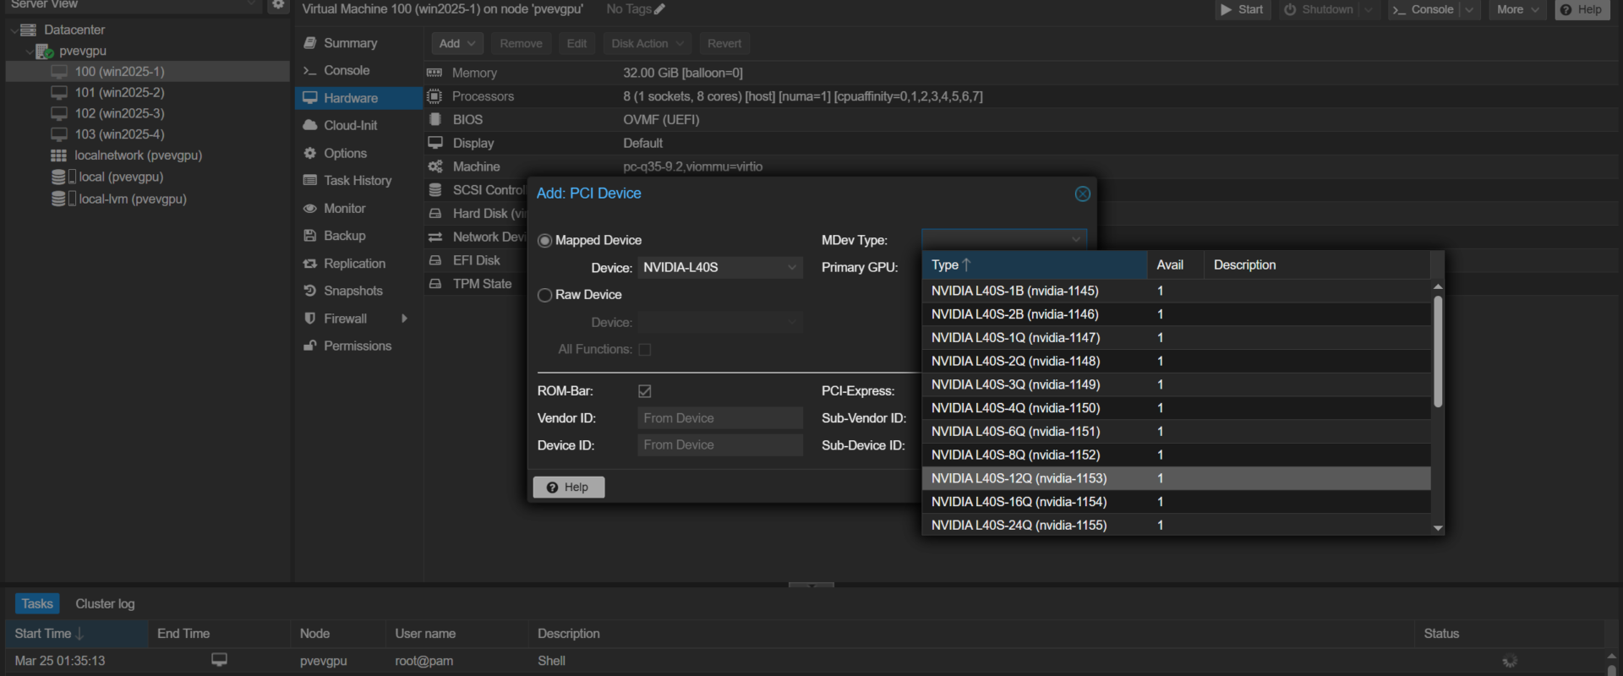1623x676 pixels.
Task: Click the Processors row CPU icon
Action: pyautogui.click(x=434, y=96)
